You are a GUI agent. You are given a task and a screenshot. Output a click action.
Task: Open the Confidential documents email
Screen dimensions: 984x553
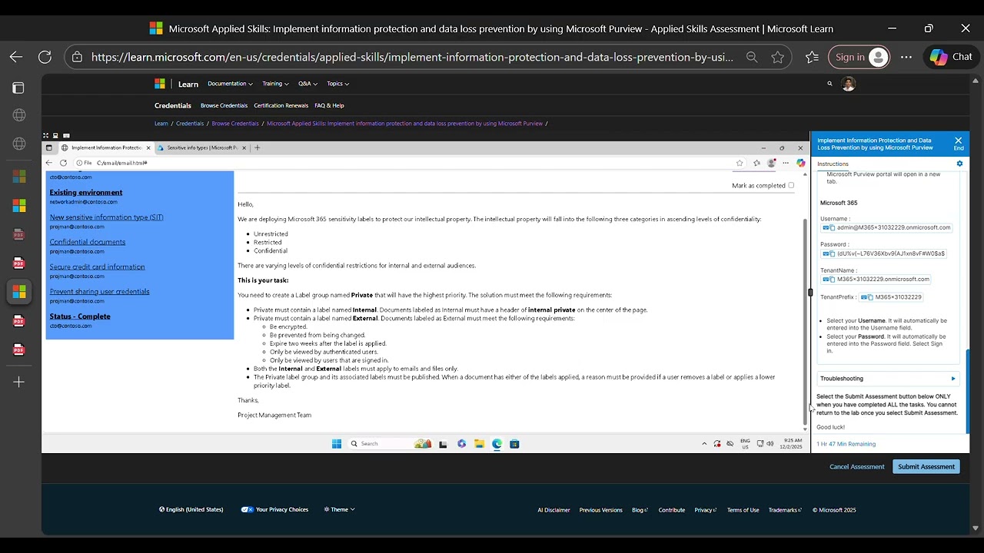[88, 242]
